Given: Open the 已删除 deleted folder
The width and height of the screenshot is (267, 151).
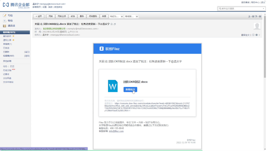Looking at the screenshot, I should tap(6, 52).
